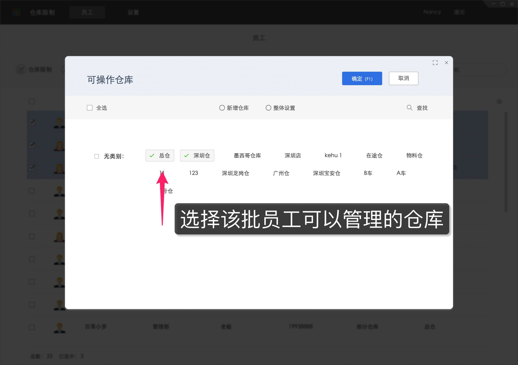
Task: Select the 新增仓库 radio button
Action: (x=222, y=108)
